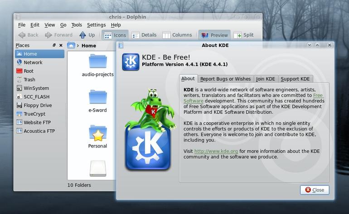Screen dimensions: 349x214
Task: Click the 10 Folders status text
Action: click(79, 185)
